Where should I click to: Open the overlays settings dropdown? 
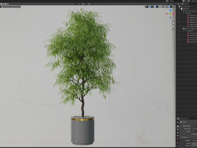(x=157, y=7)
